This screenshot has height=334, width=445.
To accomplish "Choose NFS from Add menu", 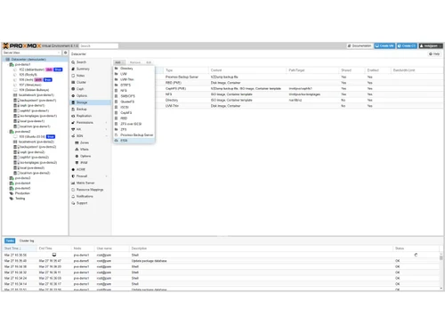I will click(133, 91).
